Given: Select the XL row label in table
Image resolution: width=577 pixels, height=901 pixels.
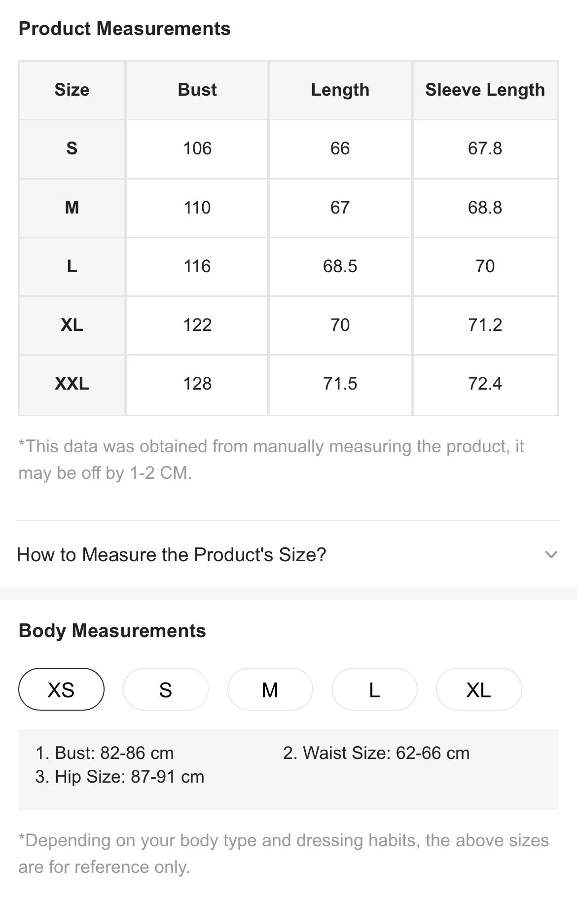Looking at the screenshot, I should click(x=72, y=325).
